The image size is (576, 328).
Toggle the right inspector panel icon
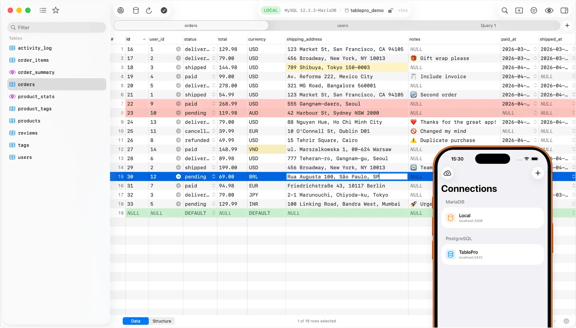click(564, 10)
